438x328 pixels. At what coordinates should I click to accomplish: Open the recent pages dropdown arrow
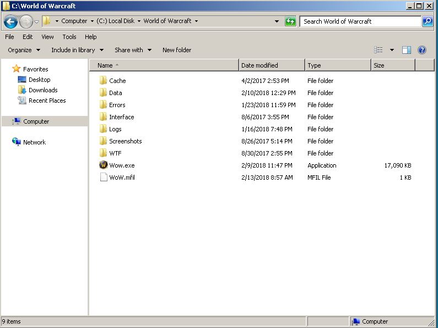pyautogui.click(x=36, y=21)
